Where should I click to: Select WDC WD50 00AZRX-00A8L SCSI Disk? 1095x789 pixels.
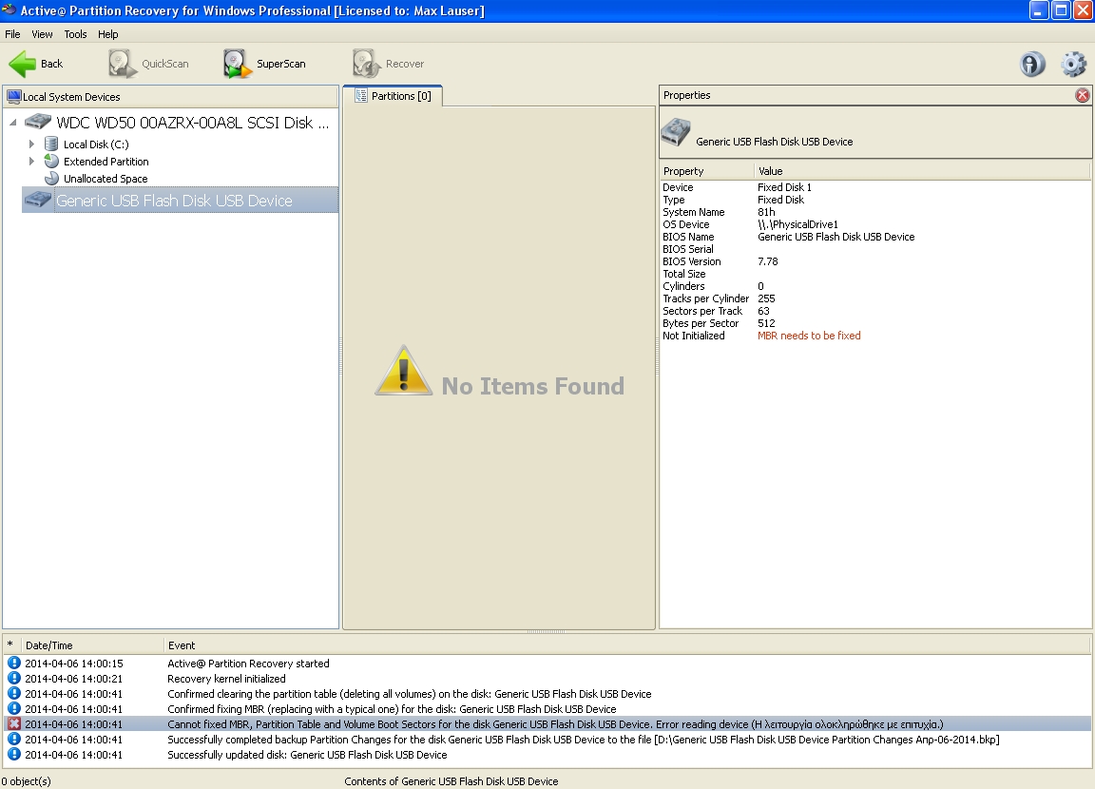[x=193, y=123]
